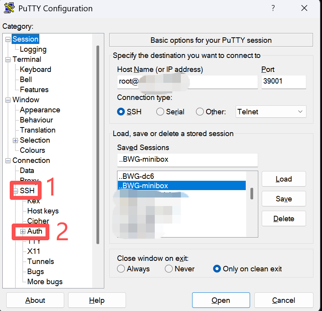Viewport: 322px width, 311px height.
Task: Choose Only on clean exit option
Action: [217, 269]
